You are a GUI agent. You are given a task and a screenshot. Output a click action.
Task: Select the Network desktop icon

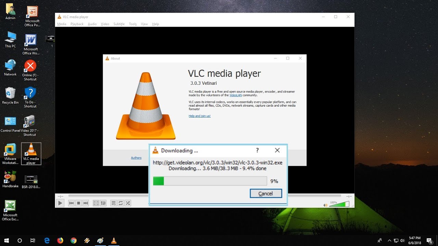[x=10, y=68]
